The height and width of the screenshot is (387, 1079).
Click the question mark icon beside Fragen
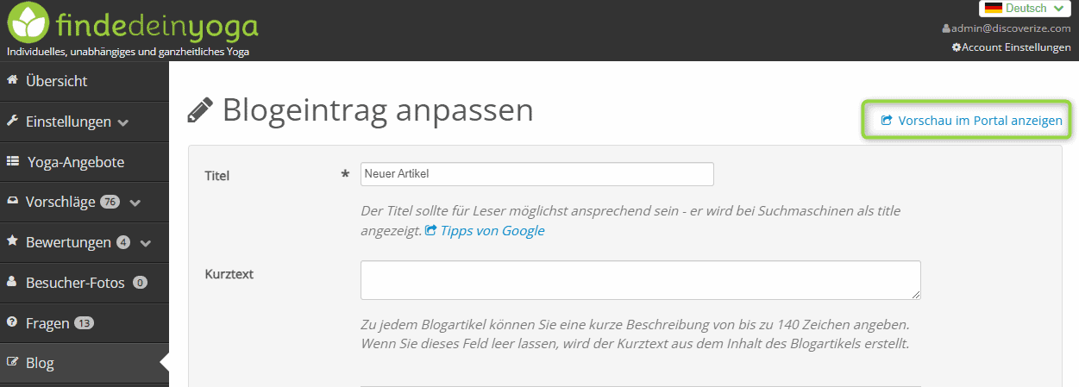click(12, 322)
